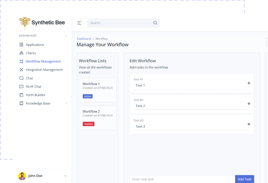The height and width of the screenshot is (183, 268).
Task: Click the DASHBOARD section label
Action: [x=28, y=36]
